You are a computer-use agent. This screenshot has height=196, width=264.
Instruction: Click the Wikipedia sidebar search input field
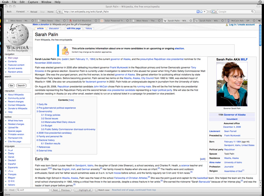[17, 81]
